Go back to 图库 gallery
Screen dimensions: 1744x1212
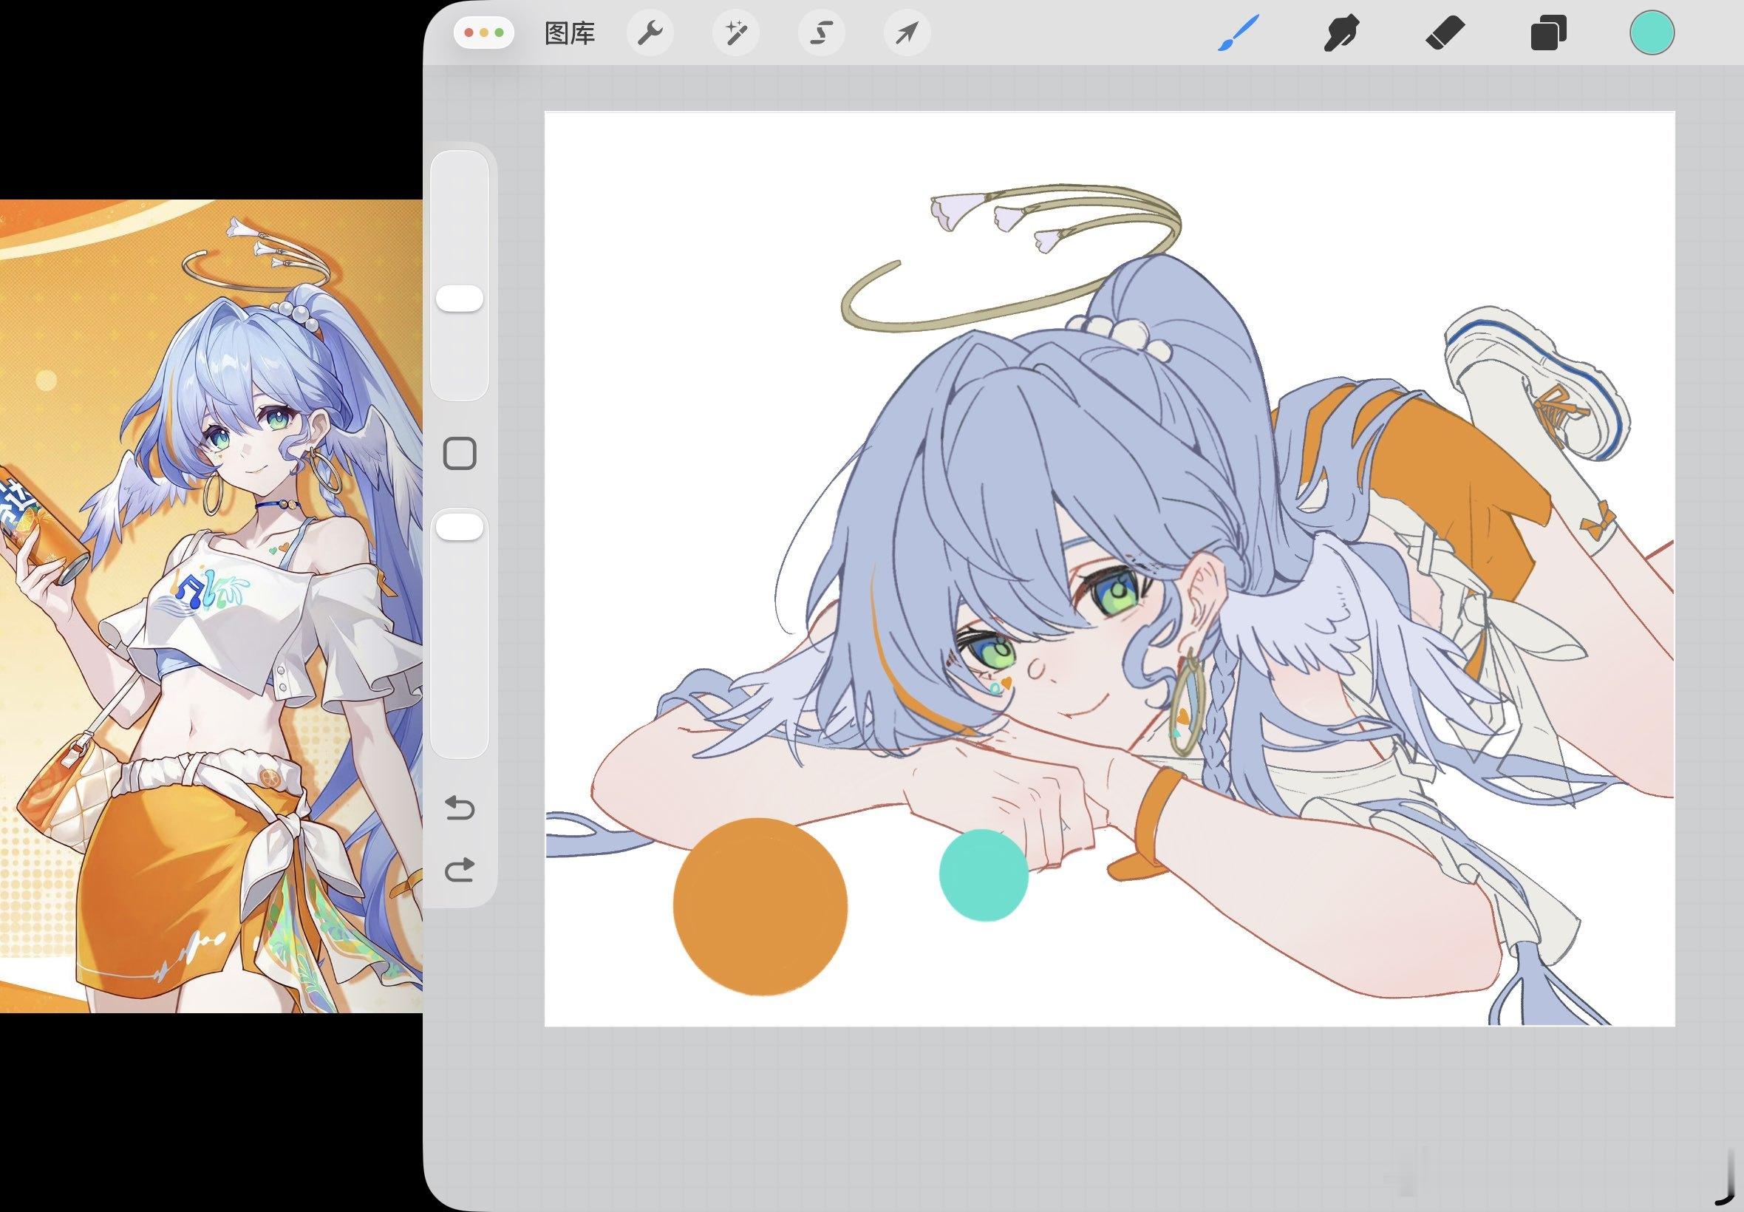(570, 33)
